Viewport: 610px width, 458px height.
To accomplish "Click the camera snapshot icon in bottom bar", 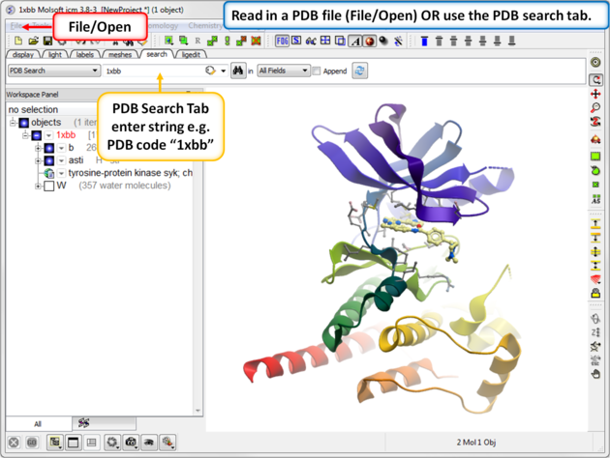I will (x=132, y=443).
